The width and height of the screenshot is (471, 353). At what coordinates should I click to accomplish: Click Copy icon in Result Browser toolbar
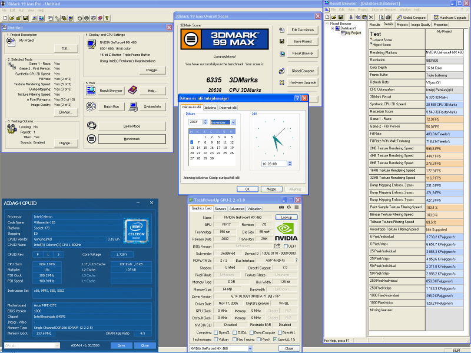[358, 17]
